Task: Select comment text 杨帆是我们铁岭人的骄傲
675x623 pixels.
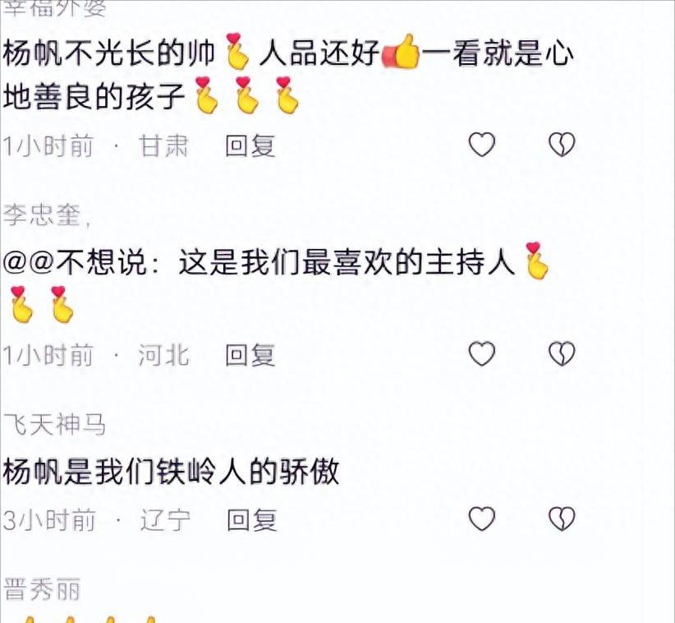Action: pos(171,472)
